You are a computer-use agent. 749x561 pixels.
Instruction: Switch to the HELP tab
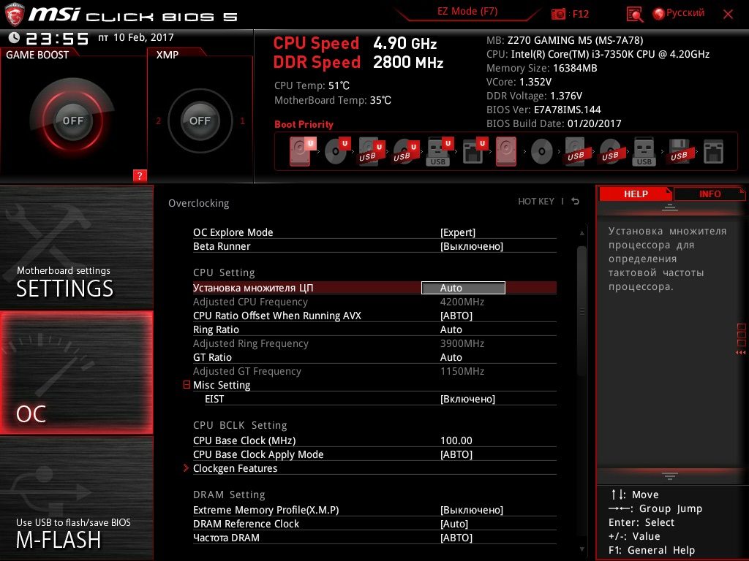[x=636, y=194]
